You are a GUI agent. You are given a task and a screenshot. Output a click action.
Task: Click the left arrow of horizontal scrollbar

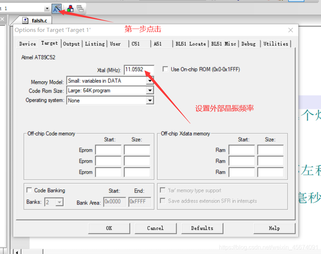pos(17,252)
